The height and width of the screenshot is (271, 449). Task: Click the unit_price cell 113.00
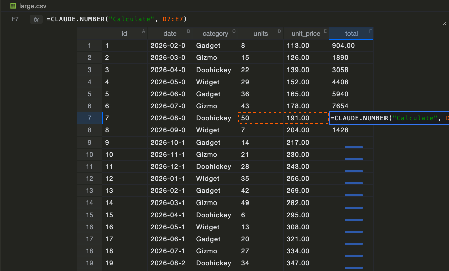pos(306,46)
